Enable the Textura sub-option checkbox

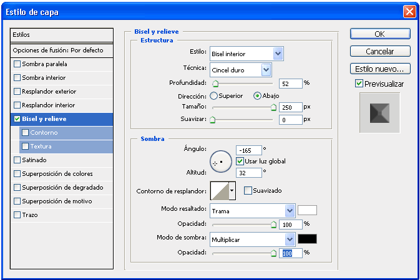(25, 146)
